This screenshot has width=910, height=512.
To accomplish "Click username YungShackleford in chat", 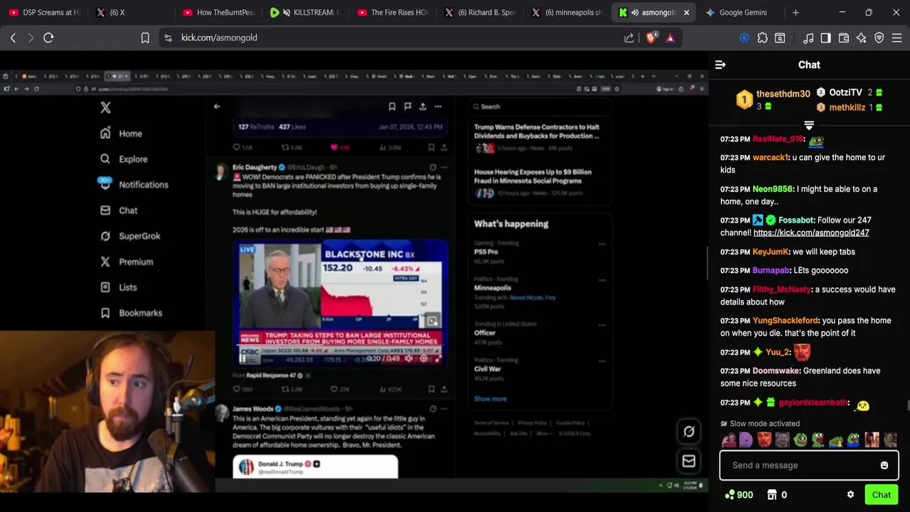I will pyautogui.click(x=786, y=321).
